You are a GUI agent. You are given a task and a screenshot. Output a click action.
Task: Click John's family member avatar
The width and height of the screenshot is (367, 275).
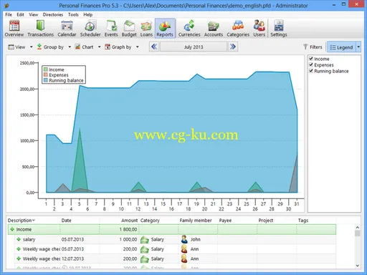click(184, 239)
